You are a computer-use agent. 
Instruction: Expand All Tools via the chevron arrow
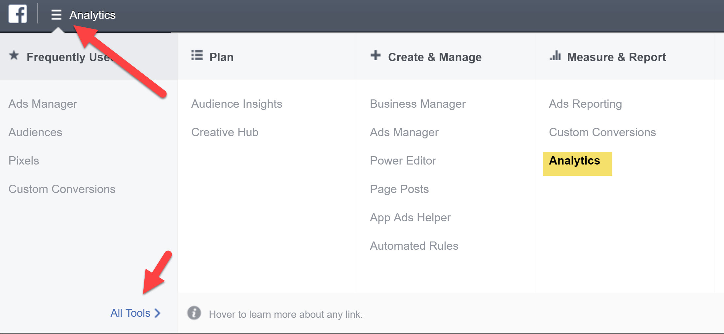[x=158, y=313]
